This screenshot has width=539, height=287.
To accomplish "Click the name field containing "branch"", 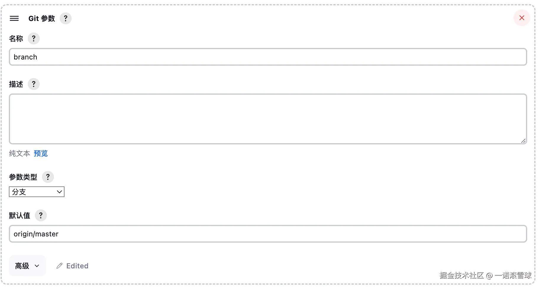I will (268, 57).
